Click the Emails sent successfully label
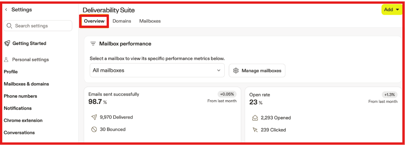 point(114,94)
